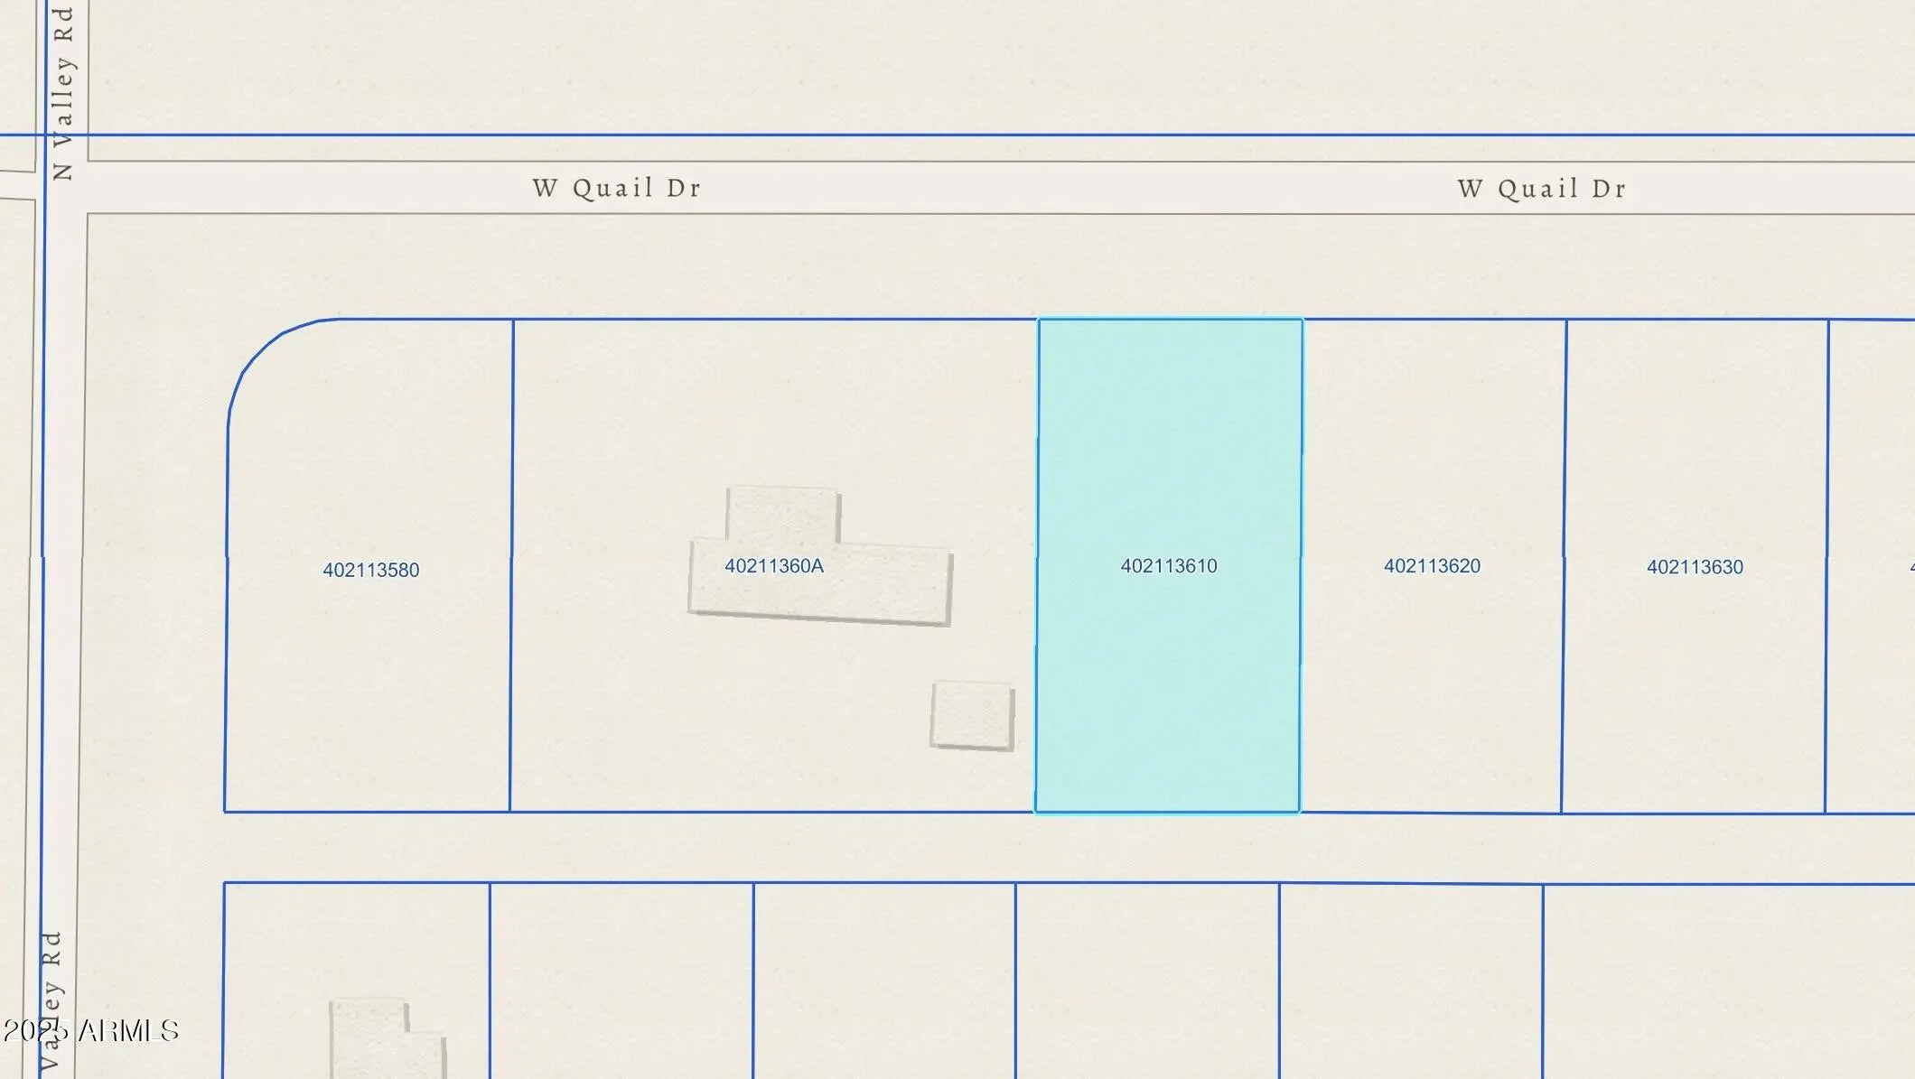1915x1079 pixels.
Task: Click the left W Quail Dr label
Action: (x=617, y=188)
